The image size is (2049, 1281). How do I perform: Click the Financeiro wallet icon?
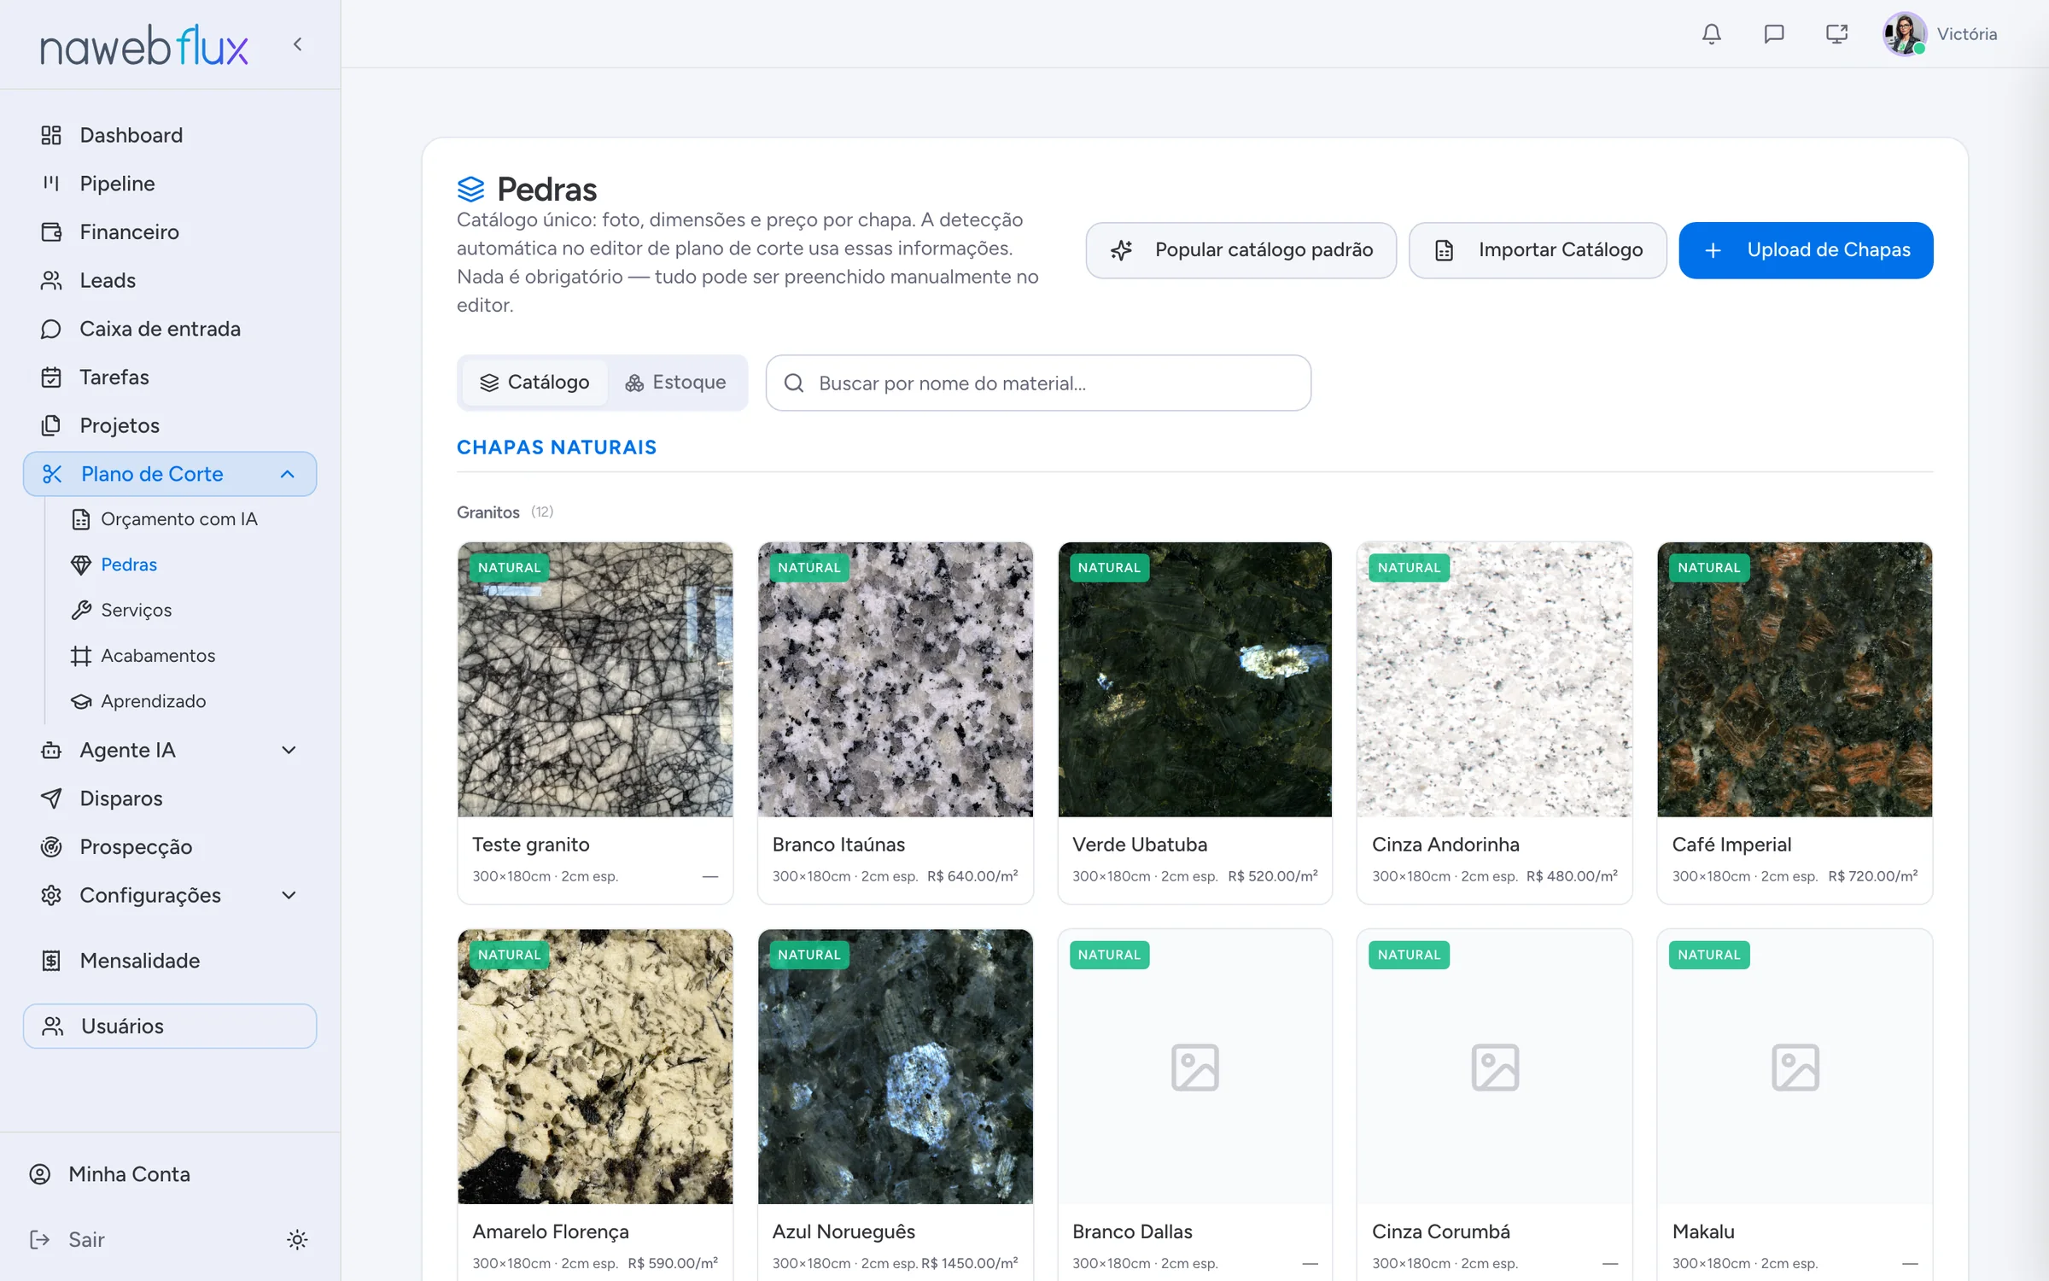pos(51,232)
